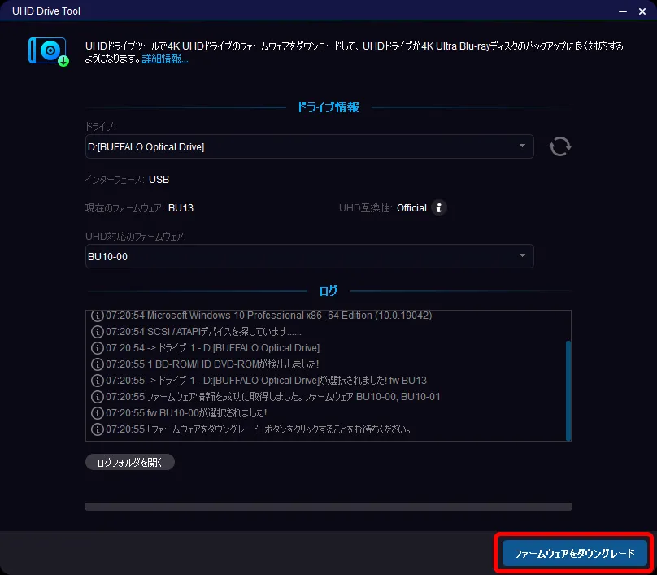Click the info icon of the 'fw BU10-00が選択されました' line

pyautogui.click(x=98, y=413)
